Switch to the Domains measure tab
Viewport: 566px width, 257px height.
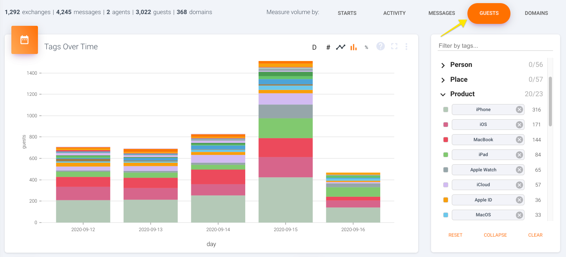click(536, 13)
